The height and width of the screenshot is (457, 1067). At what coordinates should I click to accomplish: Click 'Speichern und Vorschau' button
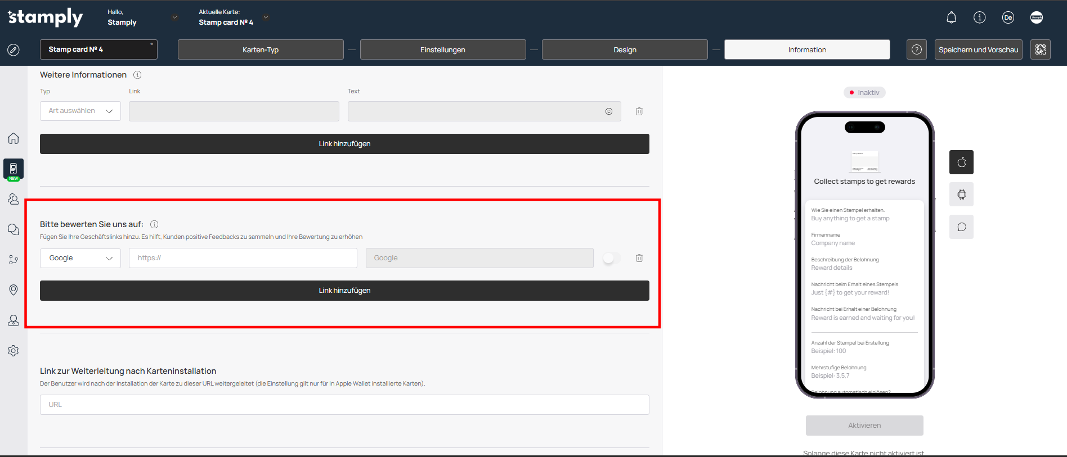978,49
